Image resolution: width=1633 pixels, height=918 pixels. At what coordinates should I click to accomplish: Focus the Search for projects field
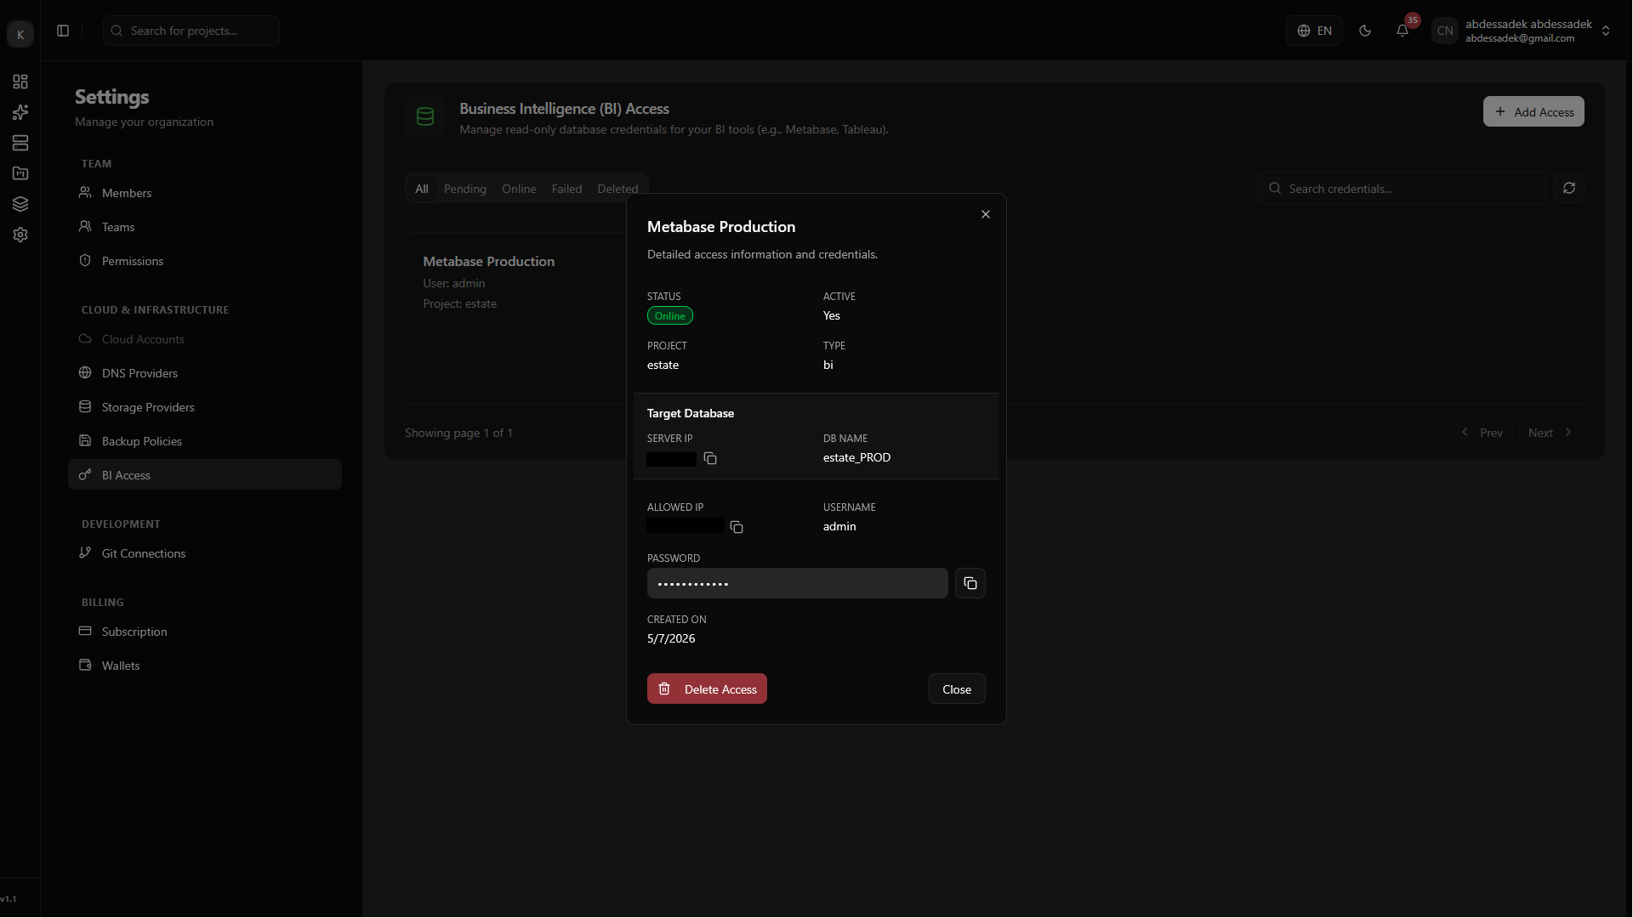191,31
